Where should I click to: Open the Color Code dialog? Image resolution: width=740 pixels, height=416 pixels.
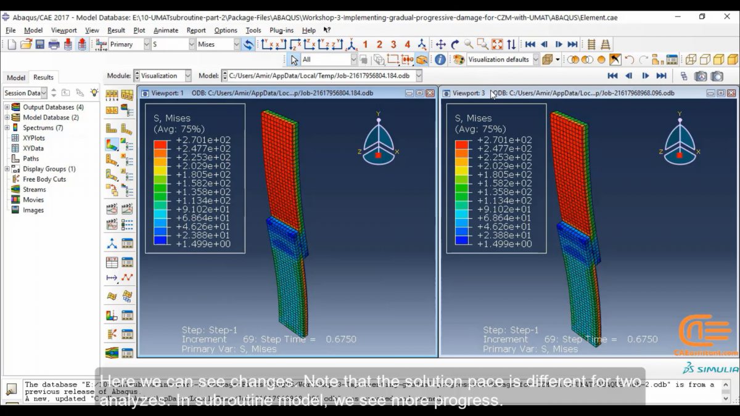(460, 60)
